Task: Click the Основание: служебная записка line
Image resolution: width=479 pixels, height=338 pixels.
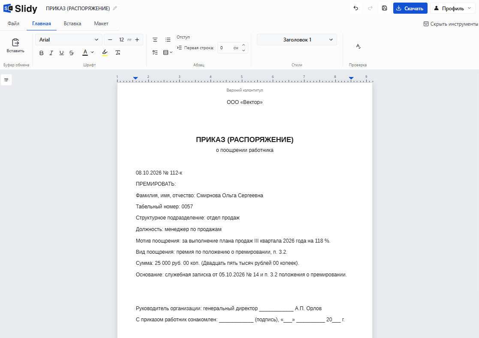Action: (241, 275)
